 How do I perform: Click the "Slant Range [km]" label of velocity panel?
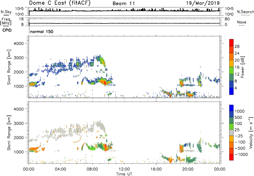(x=9, y=133)
